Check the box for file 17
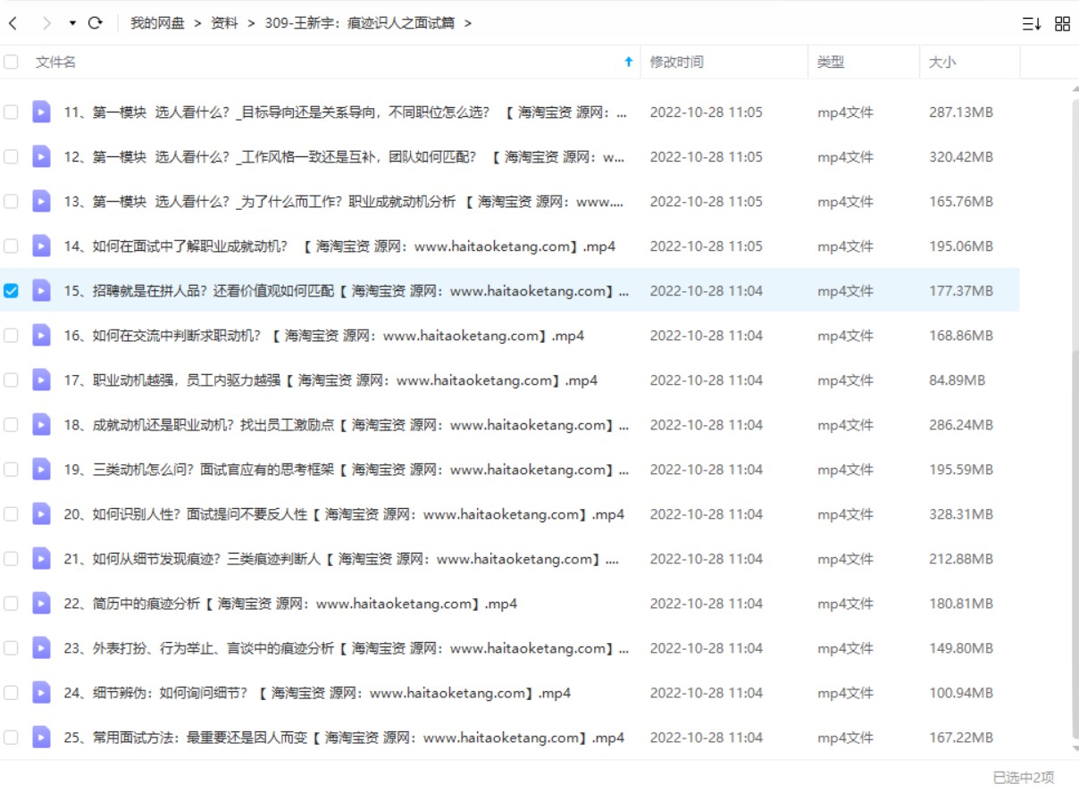This screenshot has width=1079, height=792. pos(11,379)
